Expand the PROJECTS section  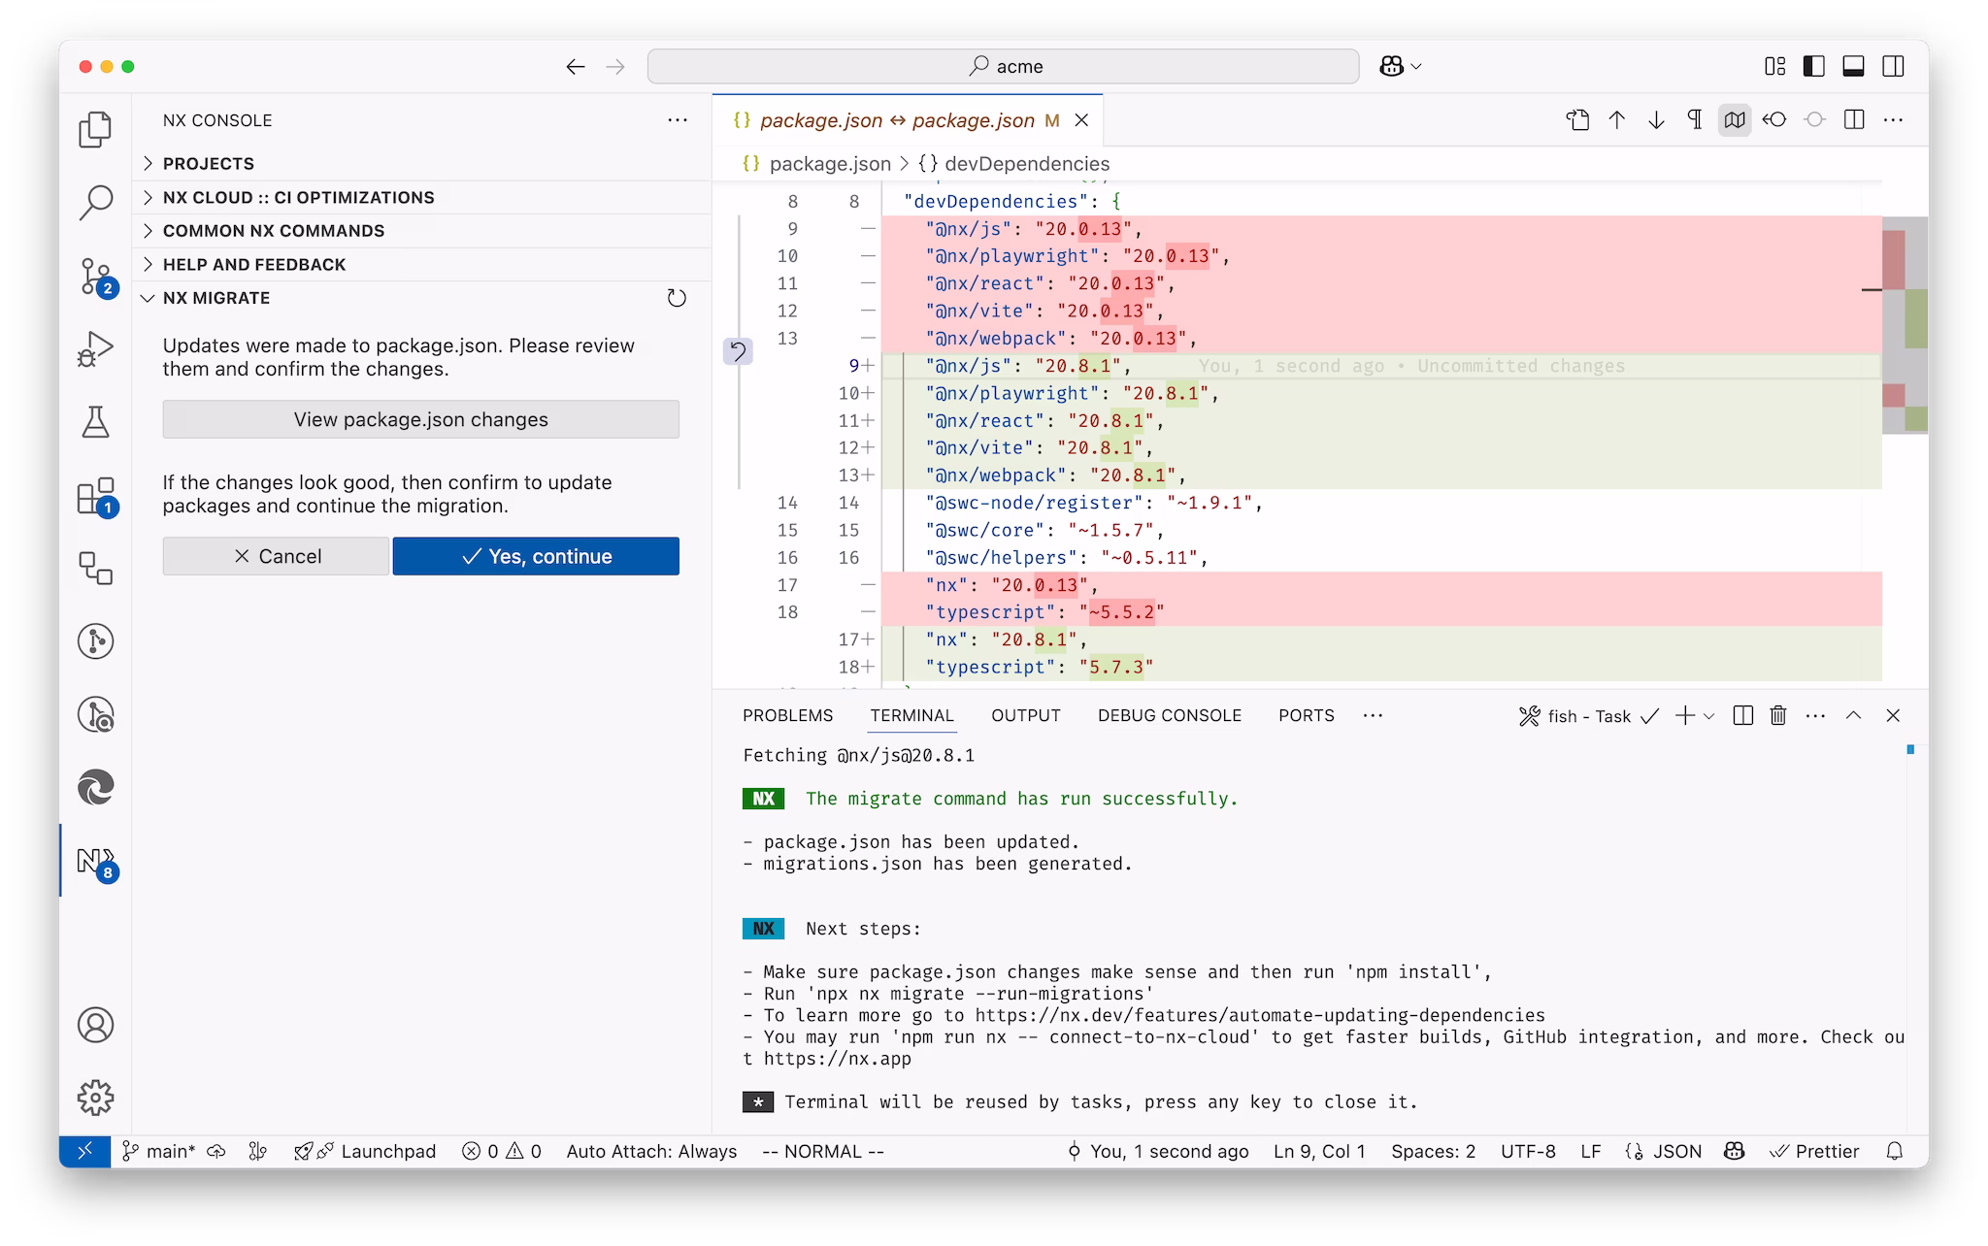point(209,163)
